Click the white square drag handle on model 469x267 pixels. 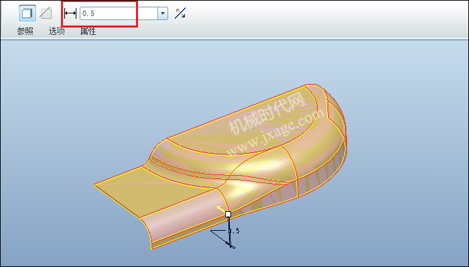[x=228, y=214]
